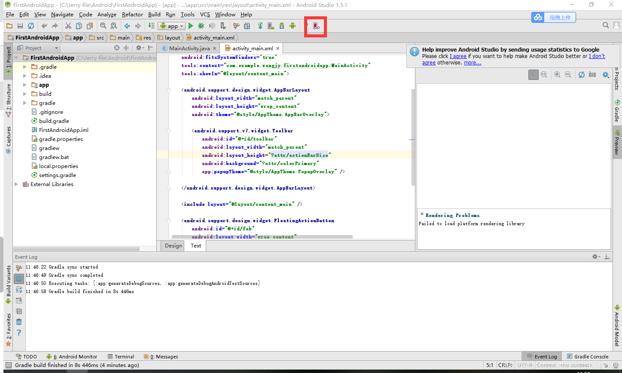Run the app with green play button
The height and width of the screenshot is (373, 622).
[191, 26]
